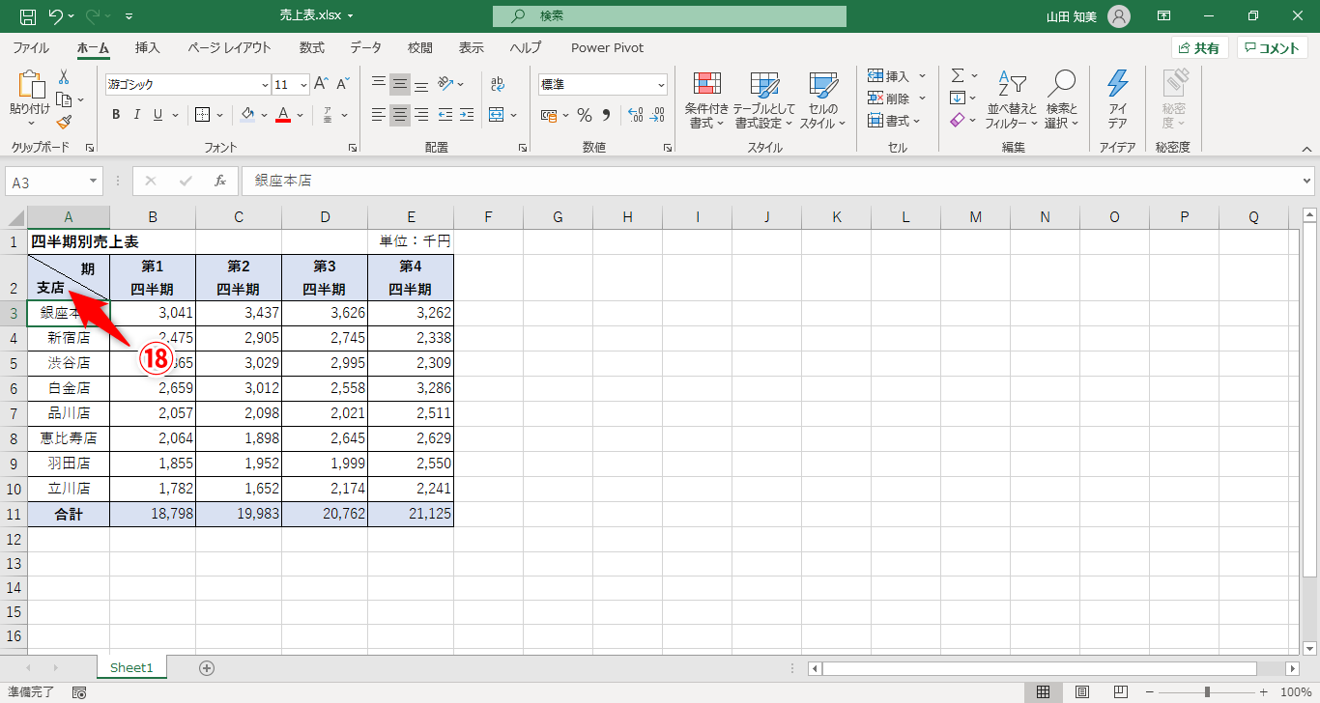Expand the Name Box dropdown arrow
The height and width of the screenshot is (703, 1320).
pos(94,181)
